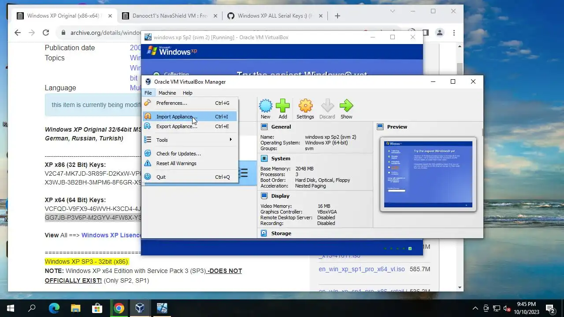The image size is (564, 317).
Task: Click the Preview section monitor icon
Action: 380,127
